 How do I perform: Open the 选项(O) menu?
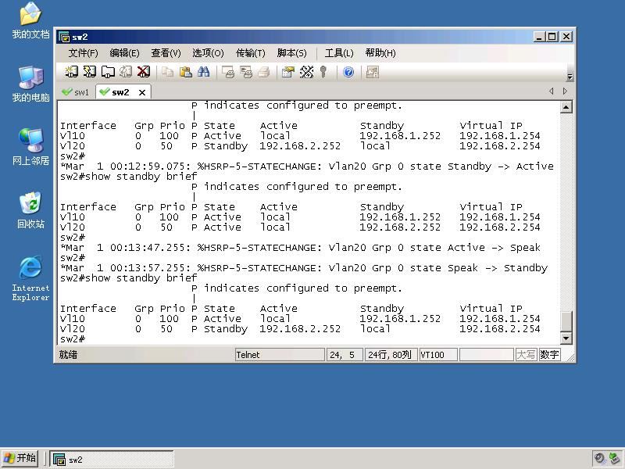pos(208,53)
